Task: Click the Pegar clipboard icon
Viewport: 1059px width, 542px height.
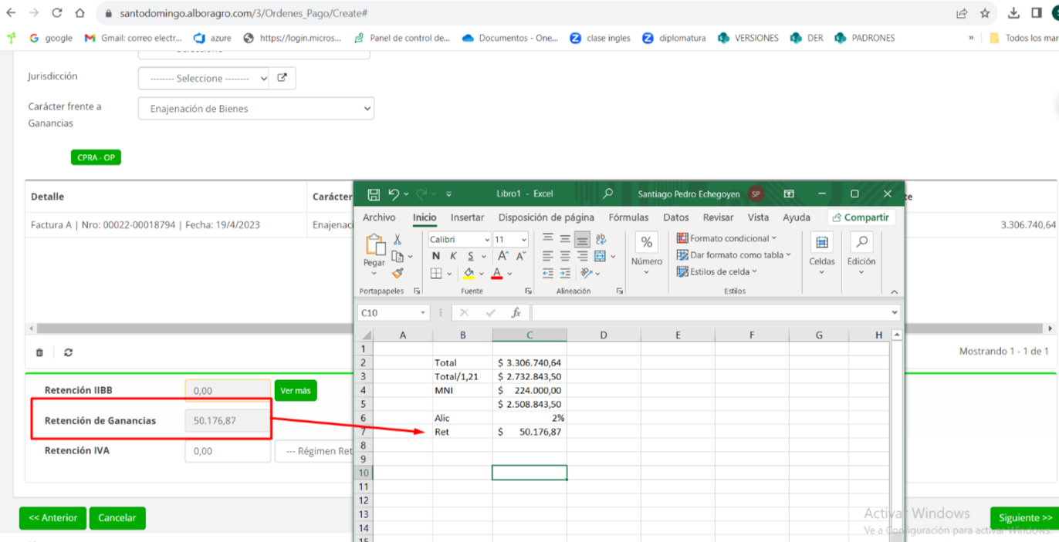Action: coord(375,245)
